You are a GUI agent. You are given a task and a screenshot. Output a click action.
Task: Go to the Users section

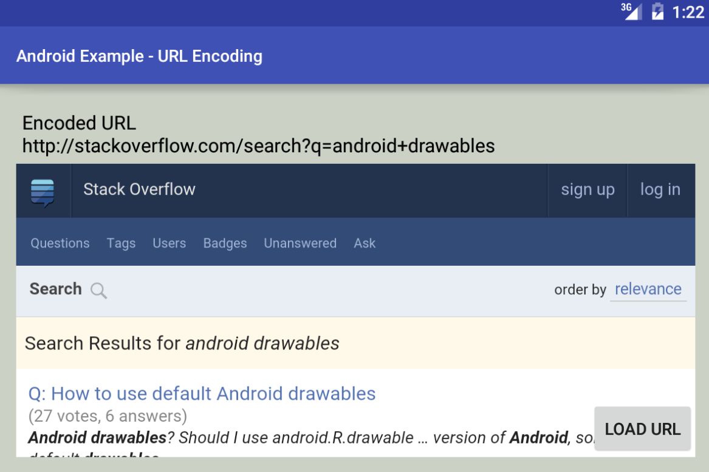tap(169, 243)
